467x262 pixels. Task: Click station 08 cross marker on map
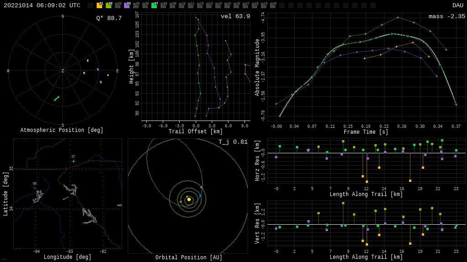(x=35, y=188)
